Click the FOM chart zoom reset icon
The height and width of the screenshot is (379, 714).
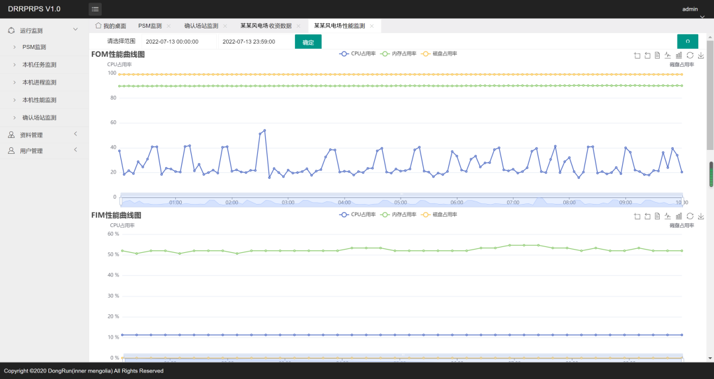point(647,55)
